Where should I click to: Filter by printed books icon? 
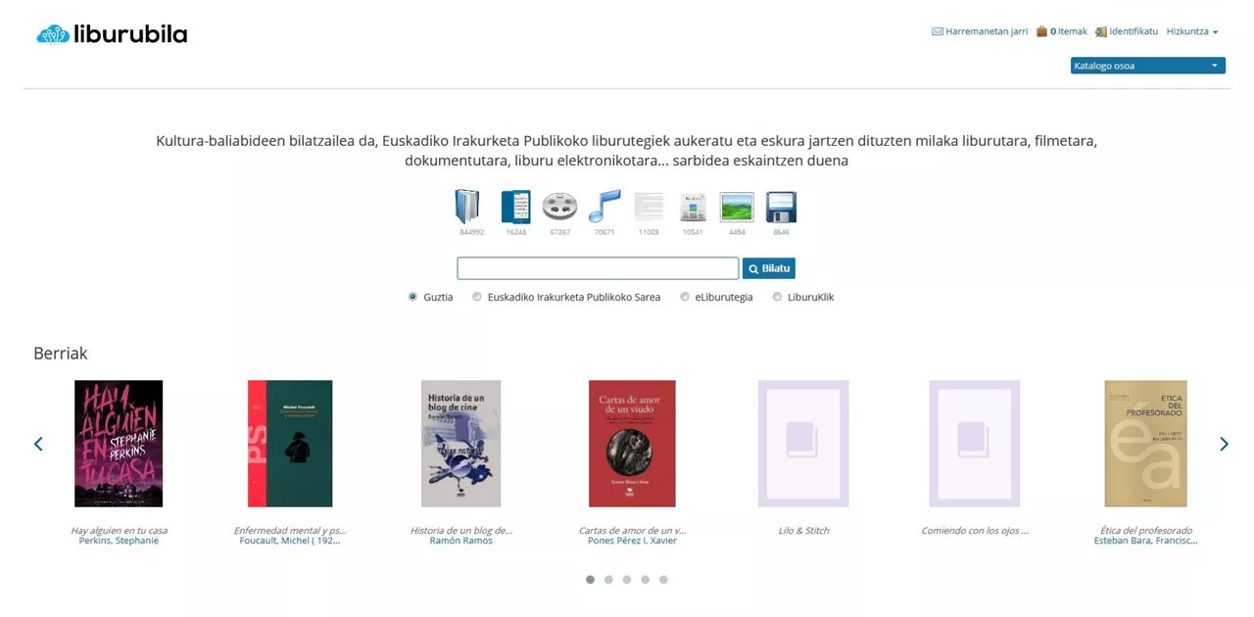[x=468, y=207]
